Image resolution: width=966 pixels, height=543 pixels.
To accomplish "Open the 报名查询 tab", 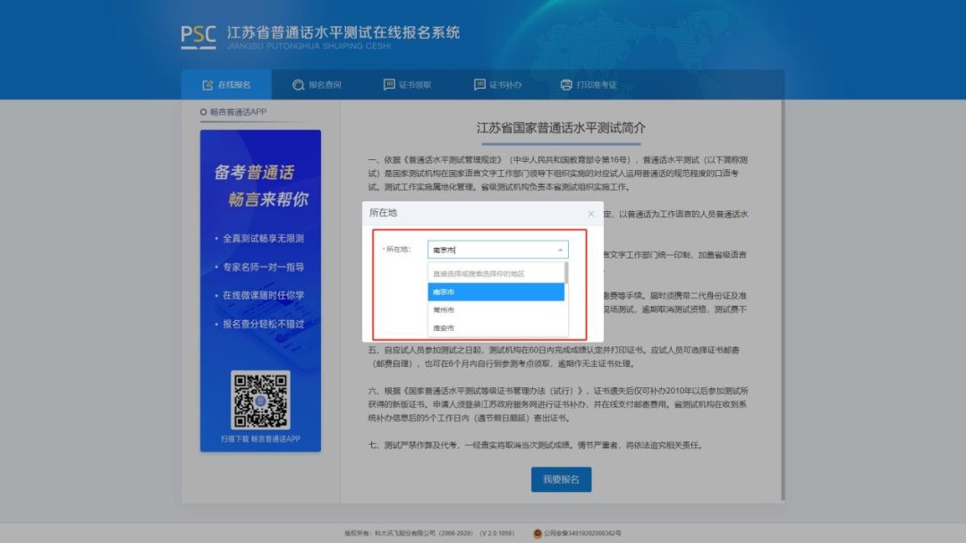I will point(317,85).
